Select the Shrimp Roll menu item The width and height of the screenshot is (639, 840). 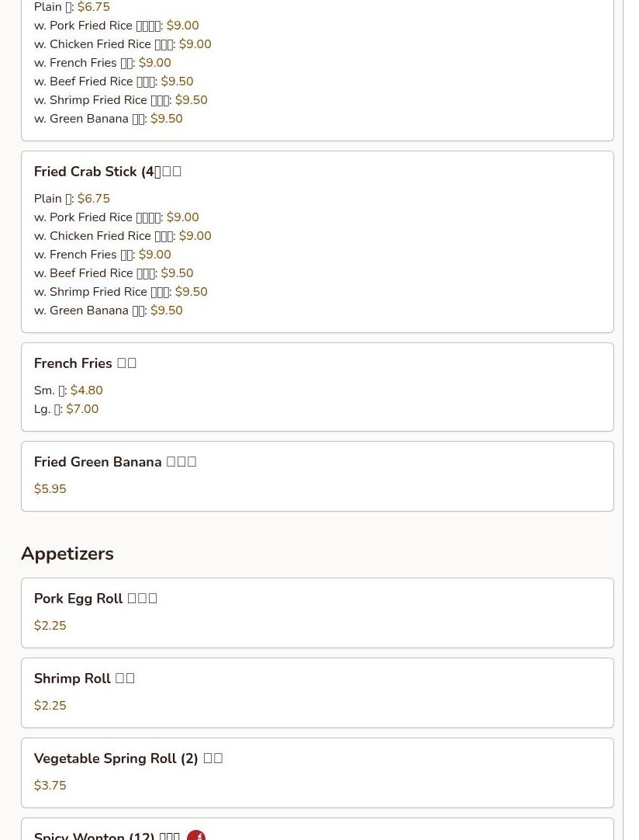click(85, 679)
